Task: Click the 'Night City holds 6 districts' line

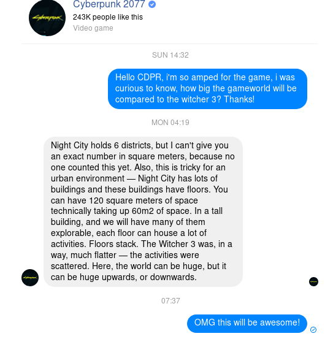Action: (140, 145)
